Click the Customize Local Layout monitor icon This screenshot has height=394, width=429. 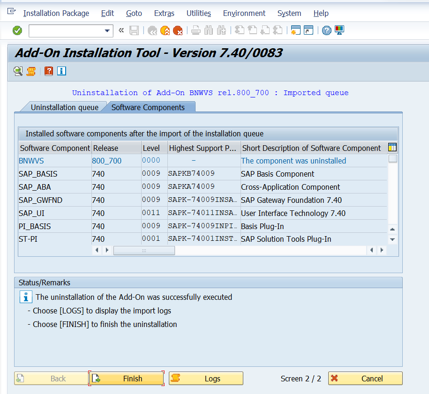pos(339,30)
